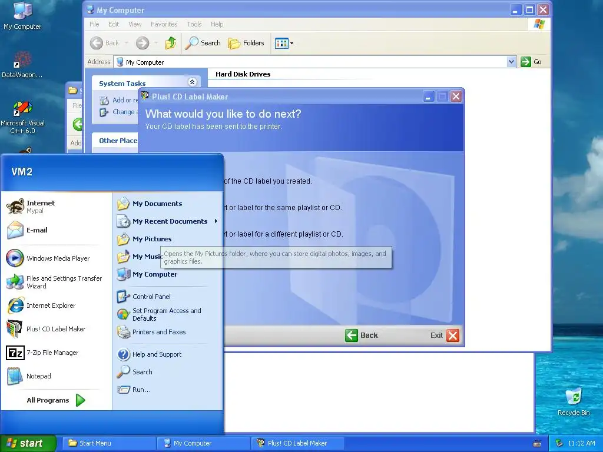The height and width of the screenshot is (452, 603).
Task: Click the Back button in CD Label Maker
Action: click(x=361, y=335)
